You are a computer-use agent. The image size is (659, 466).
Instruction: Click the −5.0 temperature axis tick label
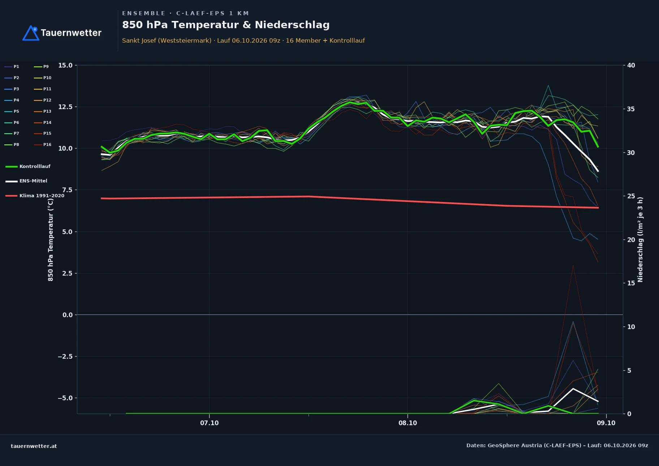65,398
